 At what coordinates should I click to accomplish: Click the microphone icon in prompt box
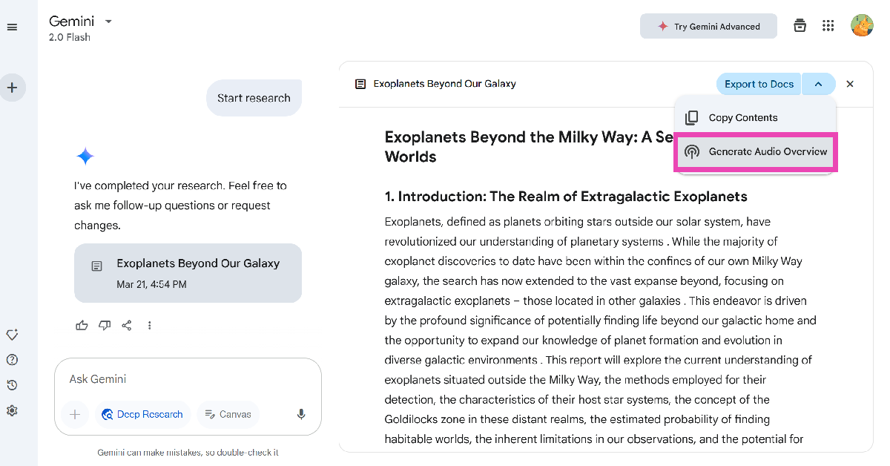tap(301, 414)
